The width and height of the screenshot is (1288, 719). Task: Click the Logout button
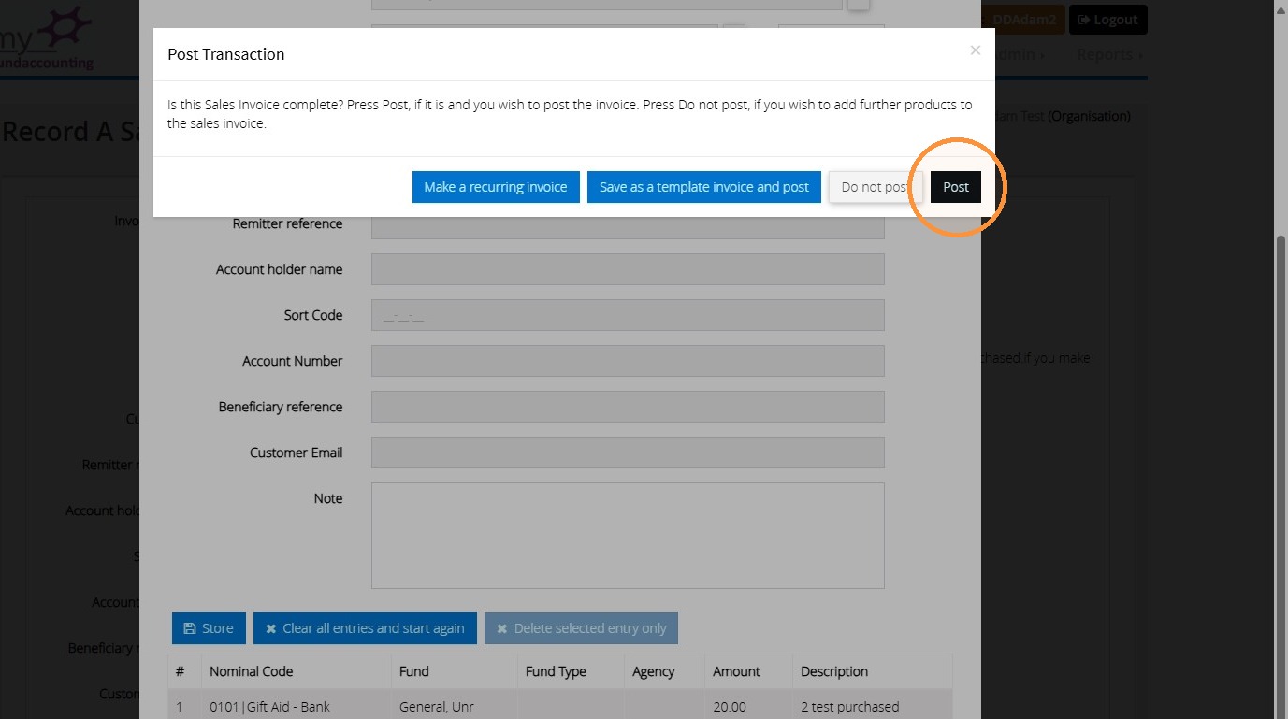click(x=1107, y=20)
